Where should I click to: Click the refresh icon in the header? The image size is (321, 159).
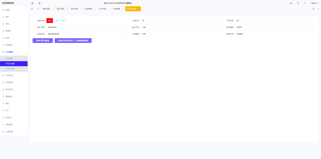tap(39, 3)
